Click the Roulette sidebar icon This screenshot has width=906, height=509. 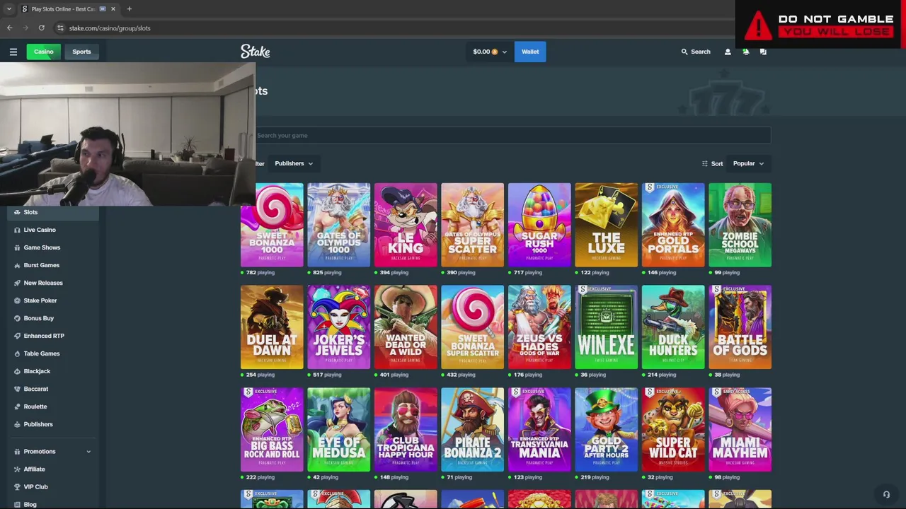17,406
